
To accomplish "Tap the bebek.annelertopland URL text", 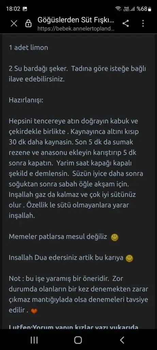I will pyautogui.click(x=76, y=29).
